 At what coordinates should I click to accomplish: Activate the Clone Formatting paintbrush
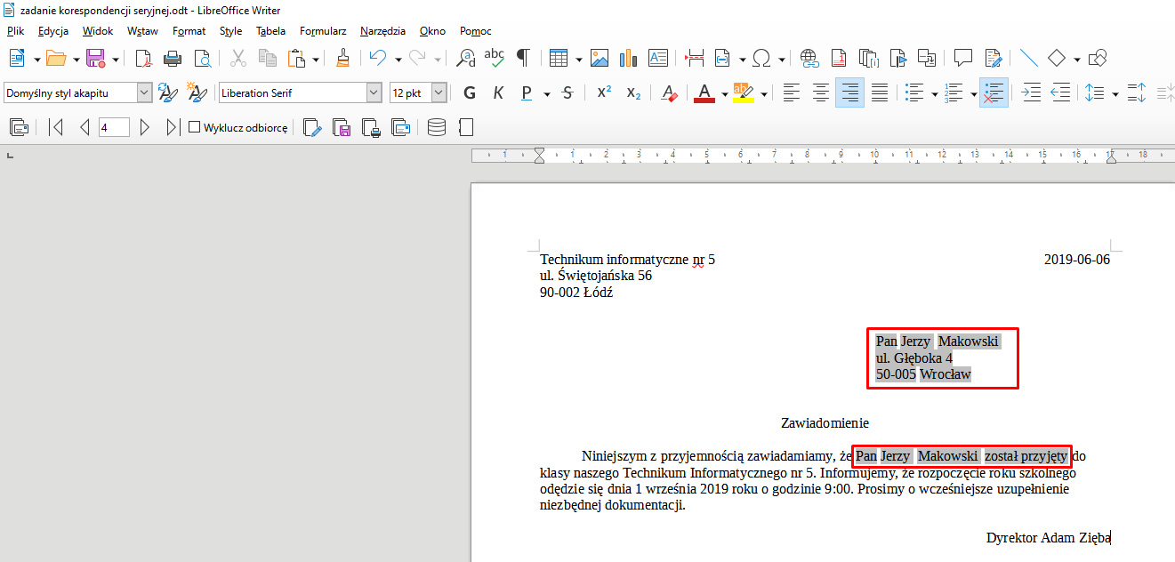[x=343, y=59]
